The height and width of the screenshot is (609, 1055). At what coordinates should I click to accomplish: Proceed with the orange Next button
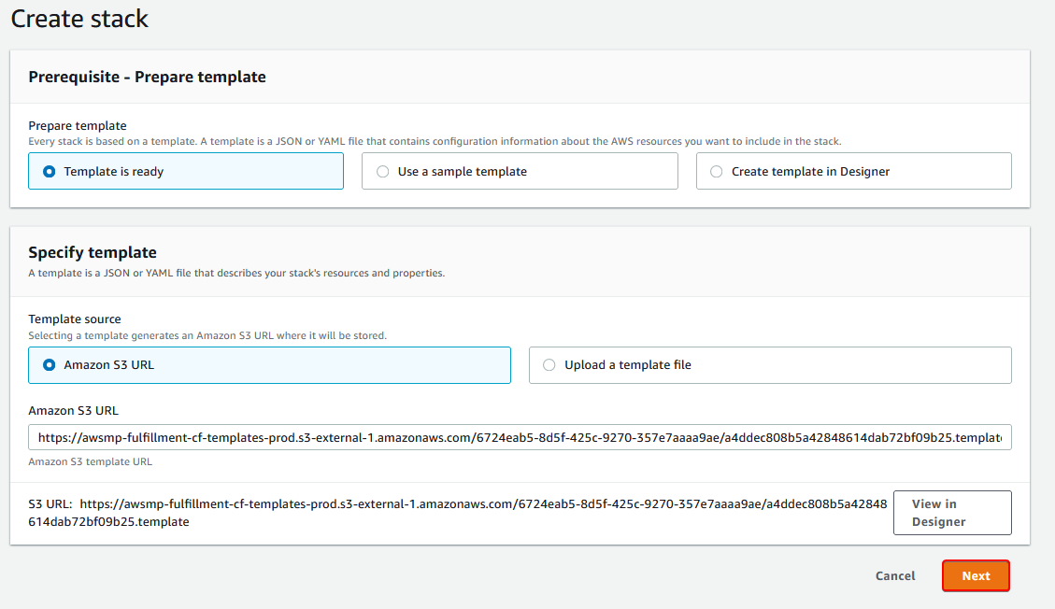pos(976,576)
